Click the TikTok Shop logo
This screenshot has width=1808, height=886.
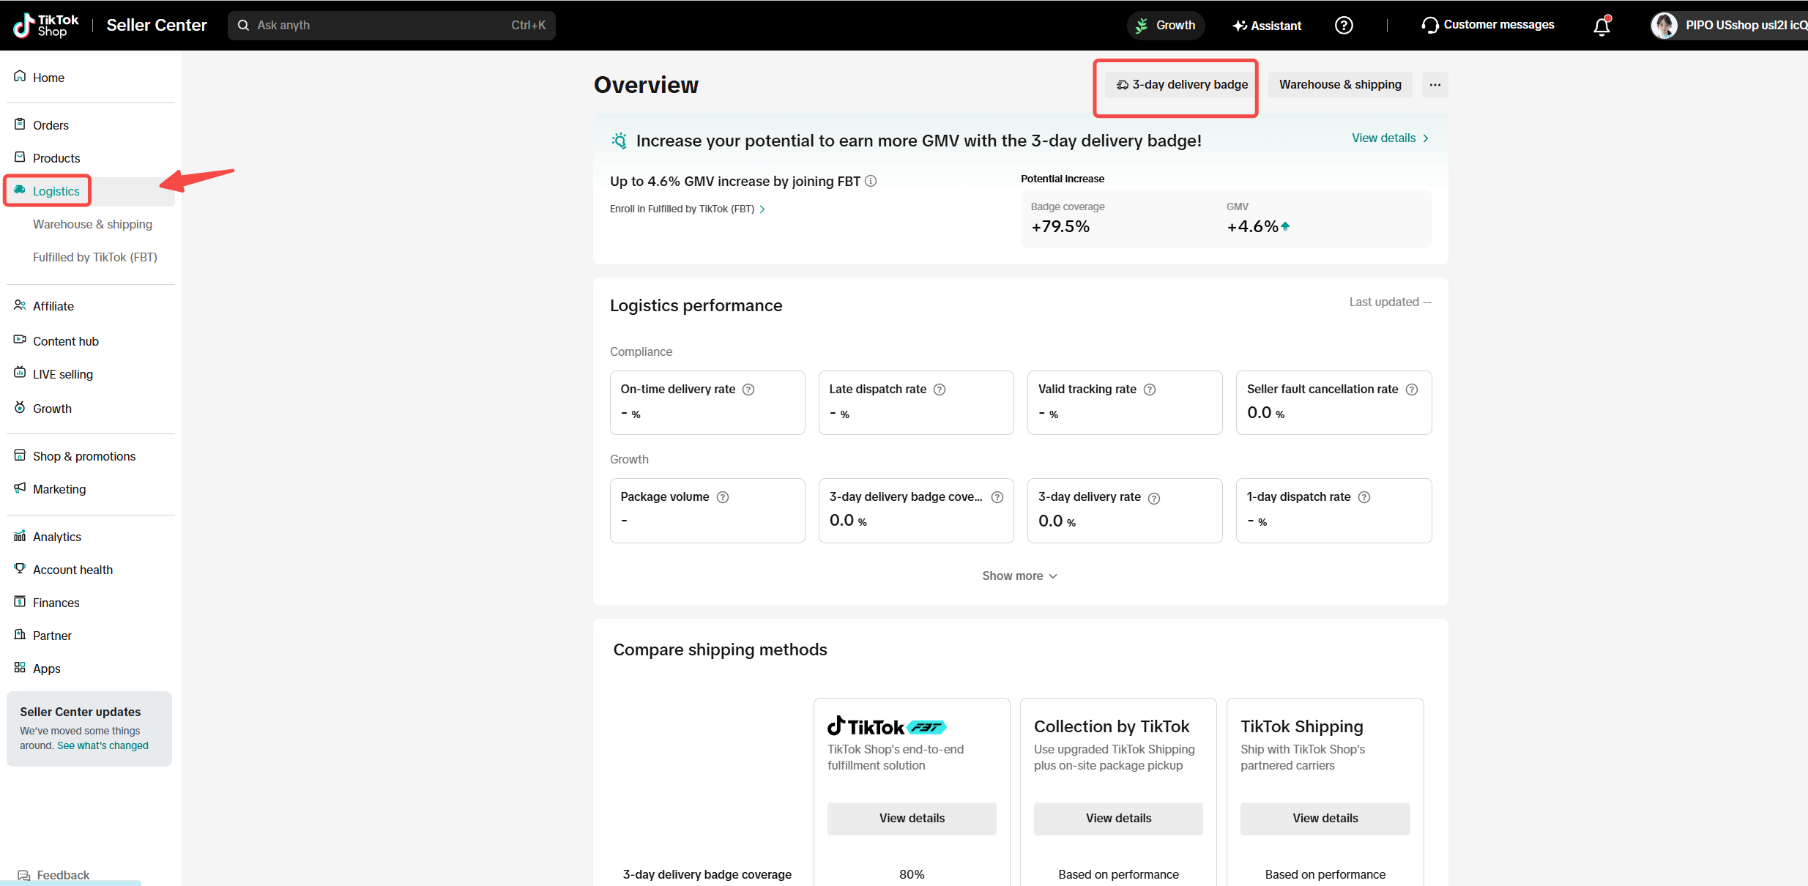[x=46, y=26]
